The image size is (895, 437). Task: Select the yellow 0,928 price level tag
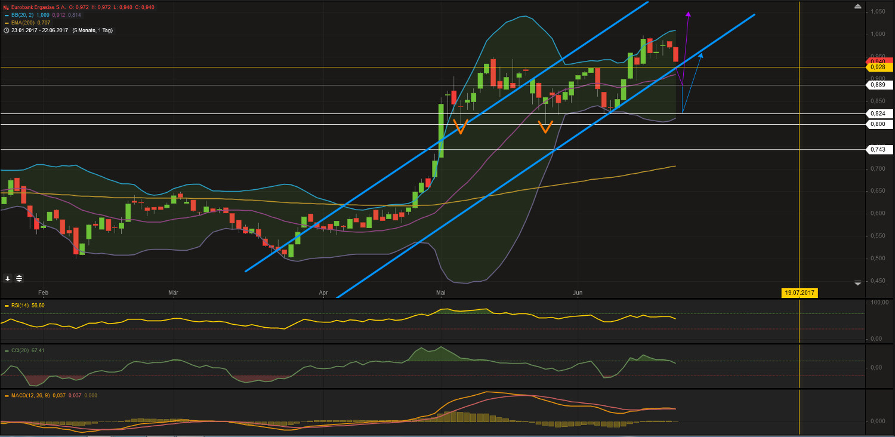[879, 67]
